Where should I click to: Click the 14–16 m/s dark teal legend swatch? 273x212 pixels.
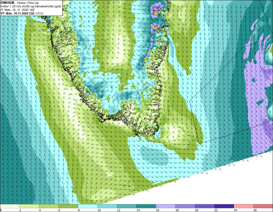146,206
